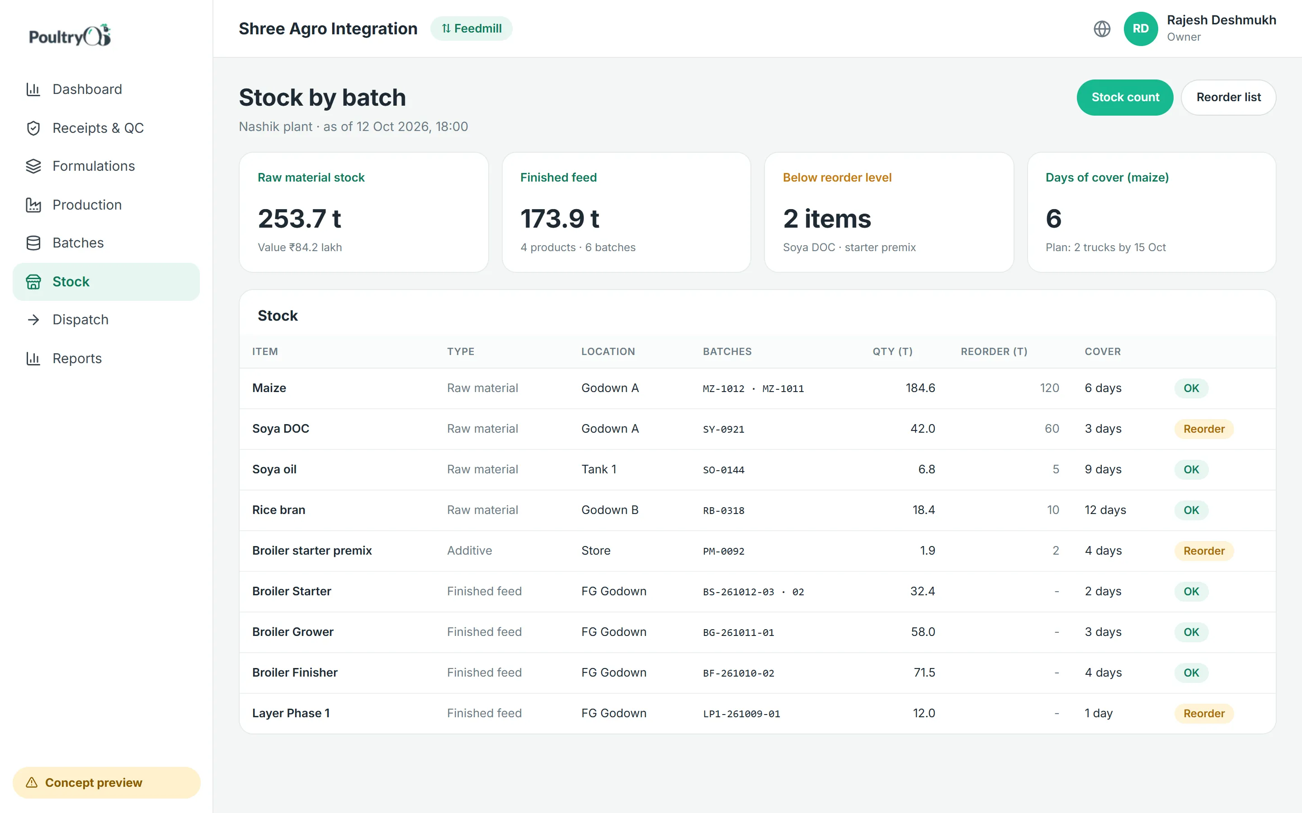Go to Formulations page
This screenshot has height=813, width=1302.
click(106, 166)
